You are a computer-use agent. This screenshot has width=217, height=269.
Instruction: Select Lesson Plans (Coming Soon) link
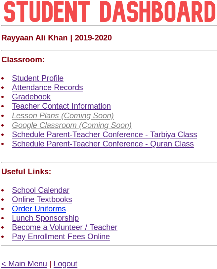[63, 116]
